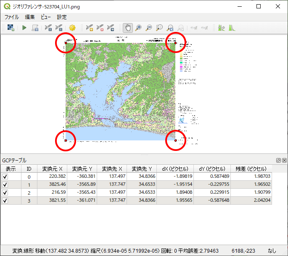The image size is (288, 256).
Task: Open the ファイル menu
Action: [x=12, y=17]
